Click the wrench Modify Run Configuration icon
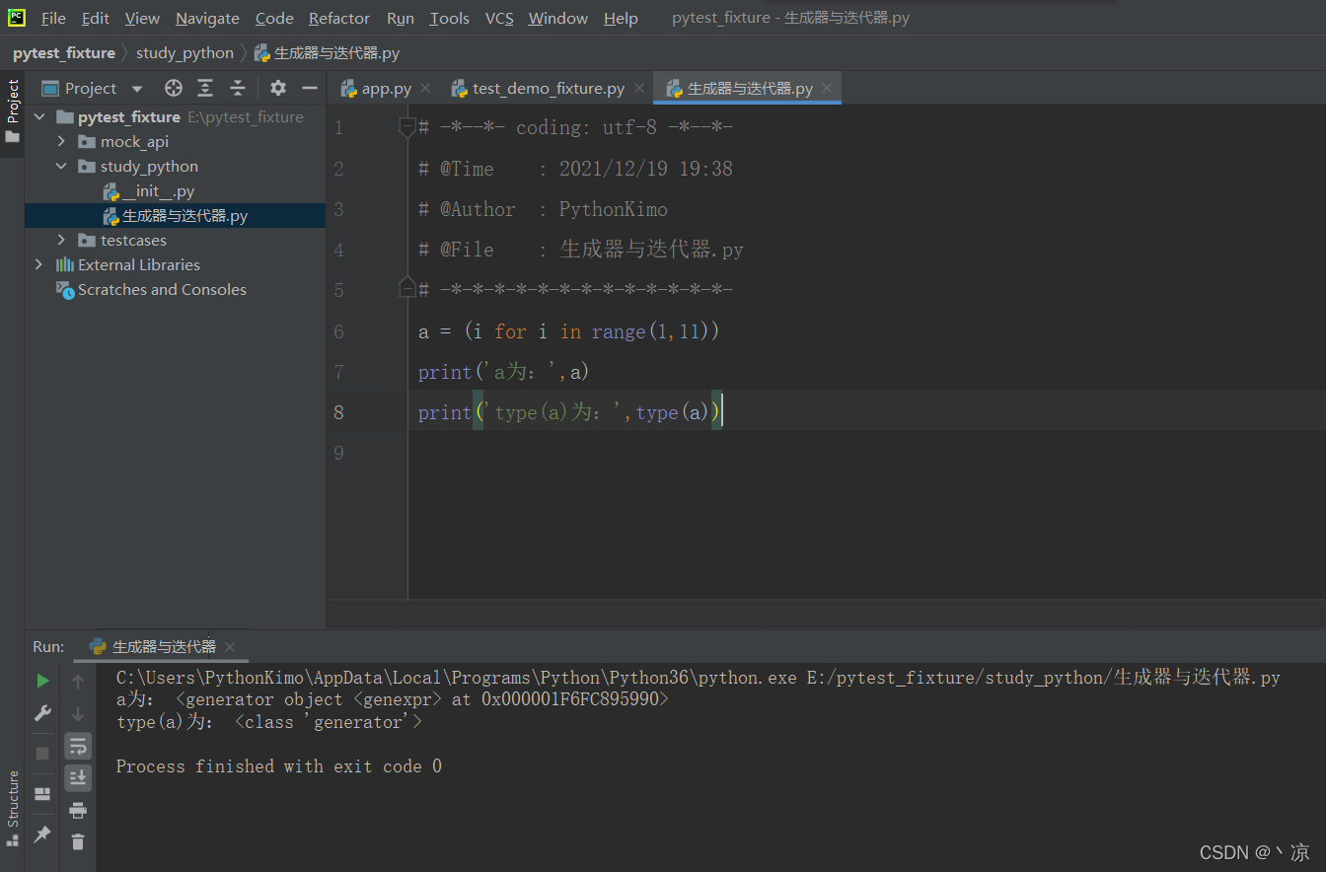Screen dimensions: 1326x872 point(42,712)
